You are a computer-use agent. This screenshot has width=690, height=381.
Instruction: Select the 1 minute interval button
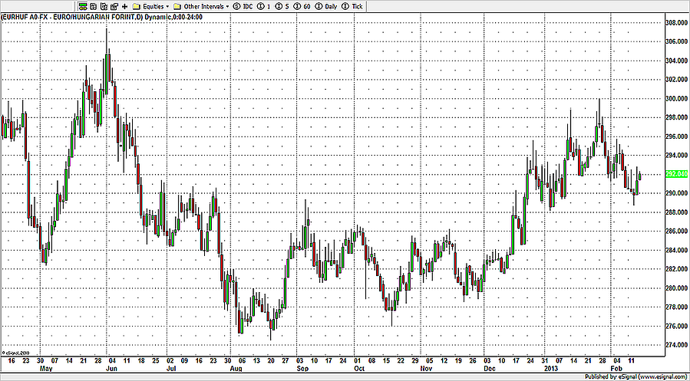coord(269,5)
